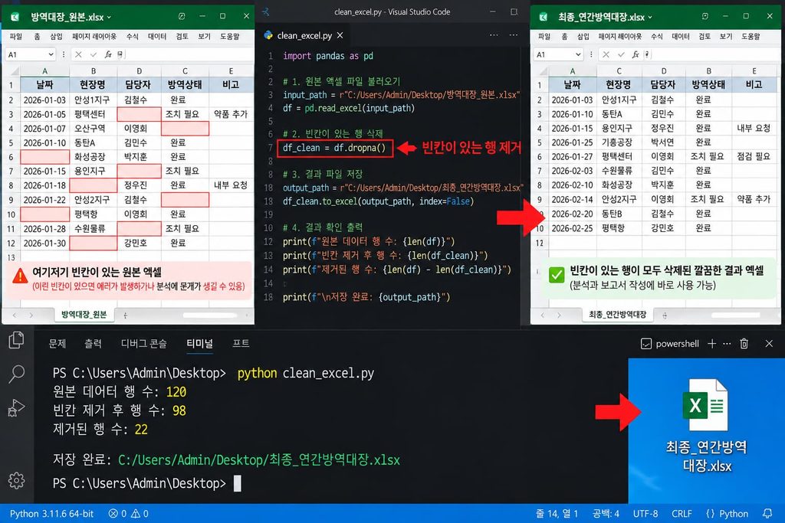Select cell '점검 필요' in 최종_연간방역대장 window
Image resolution: width=785 pixels, height=523 pixels.
[754, 156]
